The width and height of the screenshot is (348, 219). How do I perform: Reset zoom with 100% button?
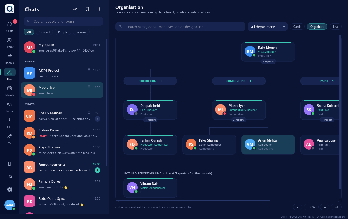tap(311, 207)
